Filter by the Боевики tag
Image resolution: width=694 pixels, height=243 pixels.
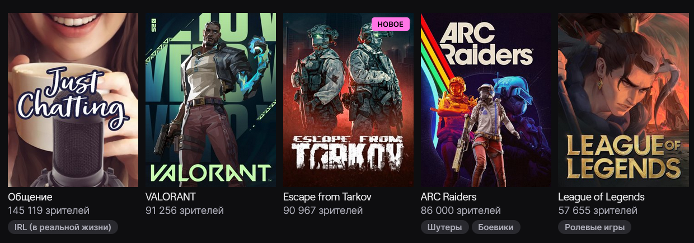tap(496, 227)
